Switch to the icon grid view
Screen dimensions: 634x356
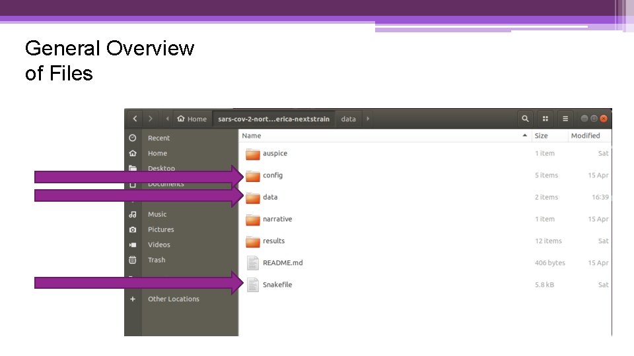(x=545, y=119)
